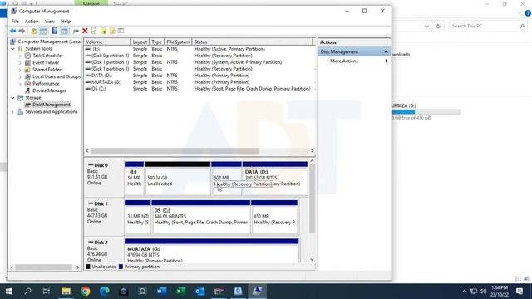
Task: Select the (Disk 0 partition 3) volume row
Action: click(x=199, y=56)
